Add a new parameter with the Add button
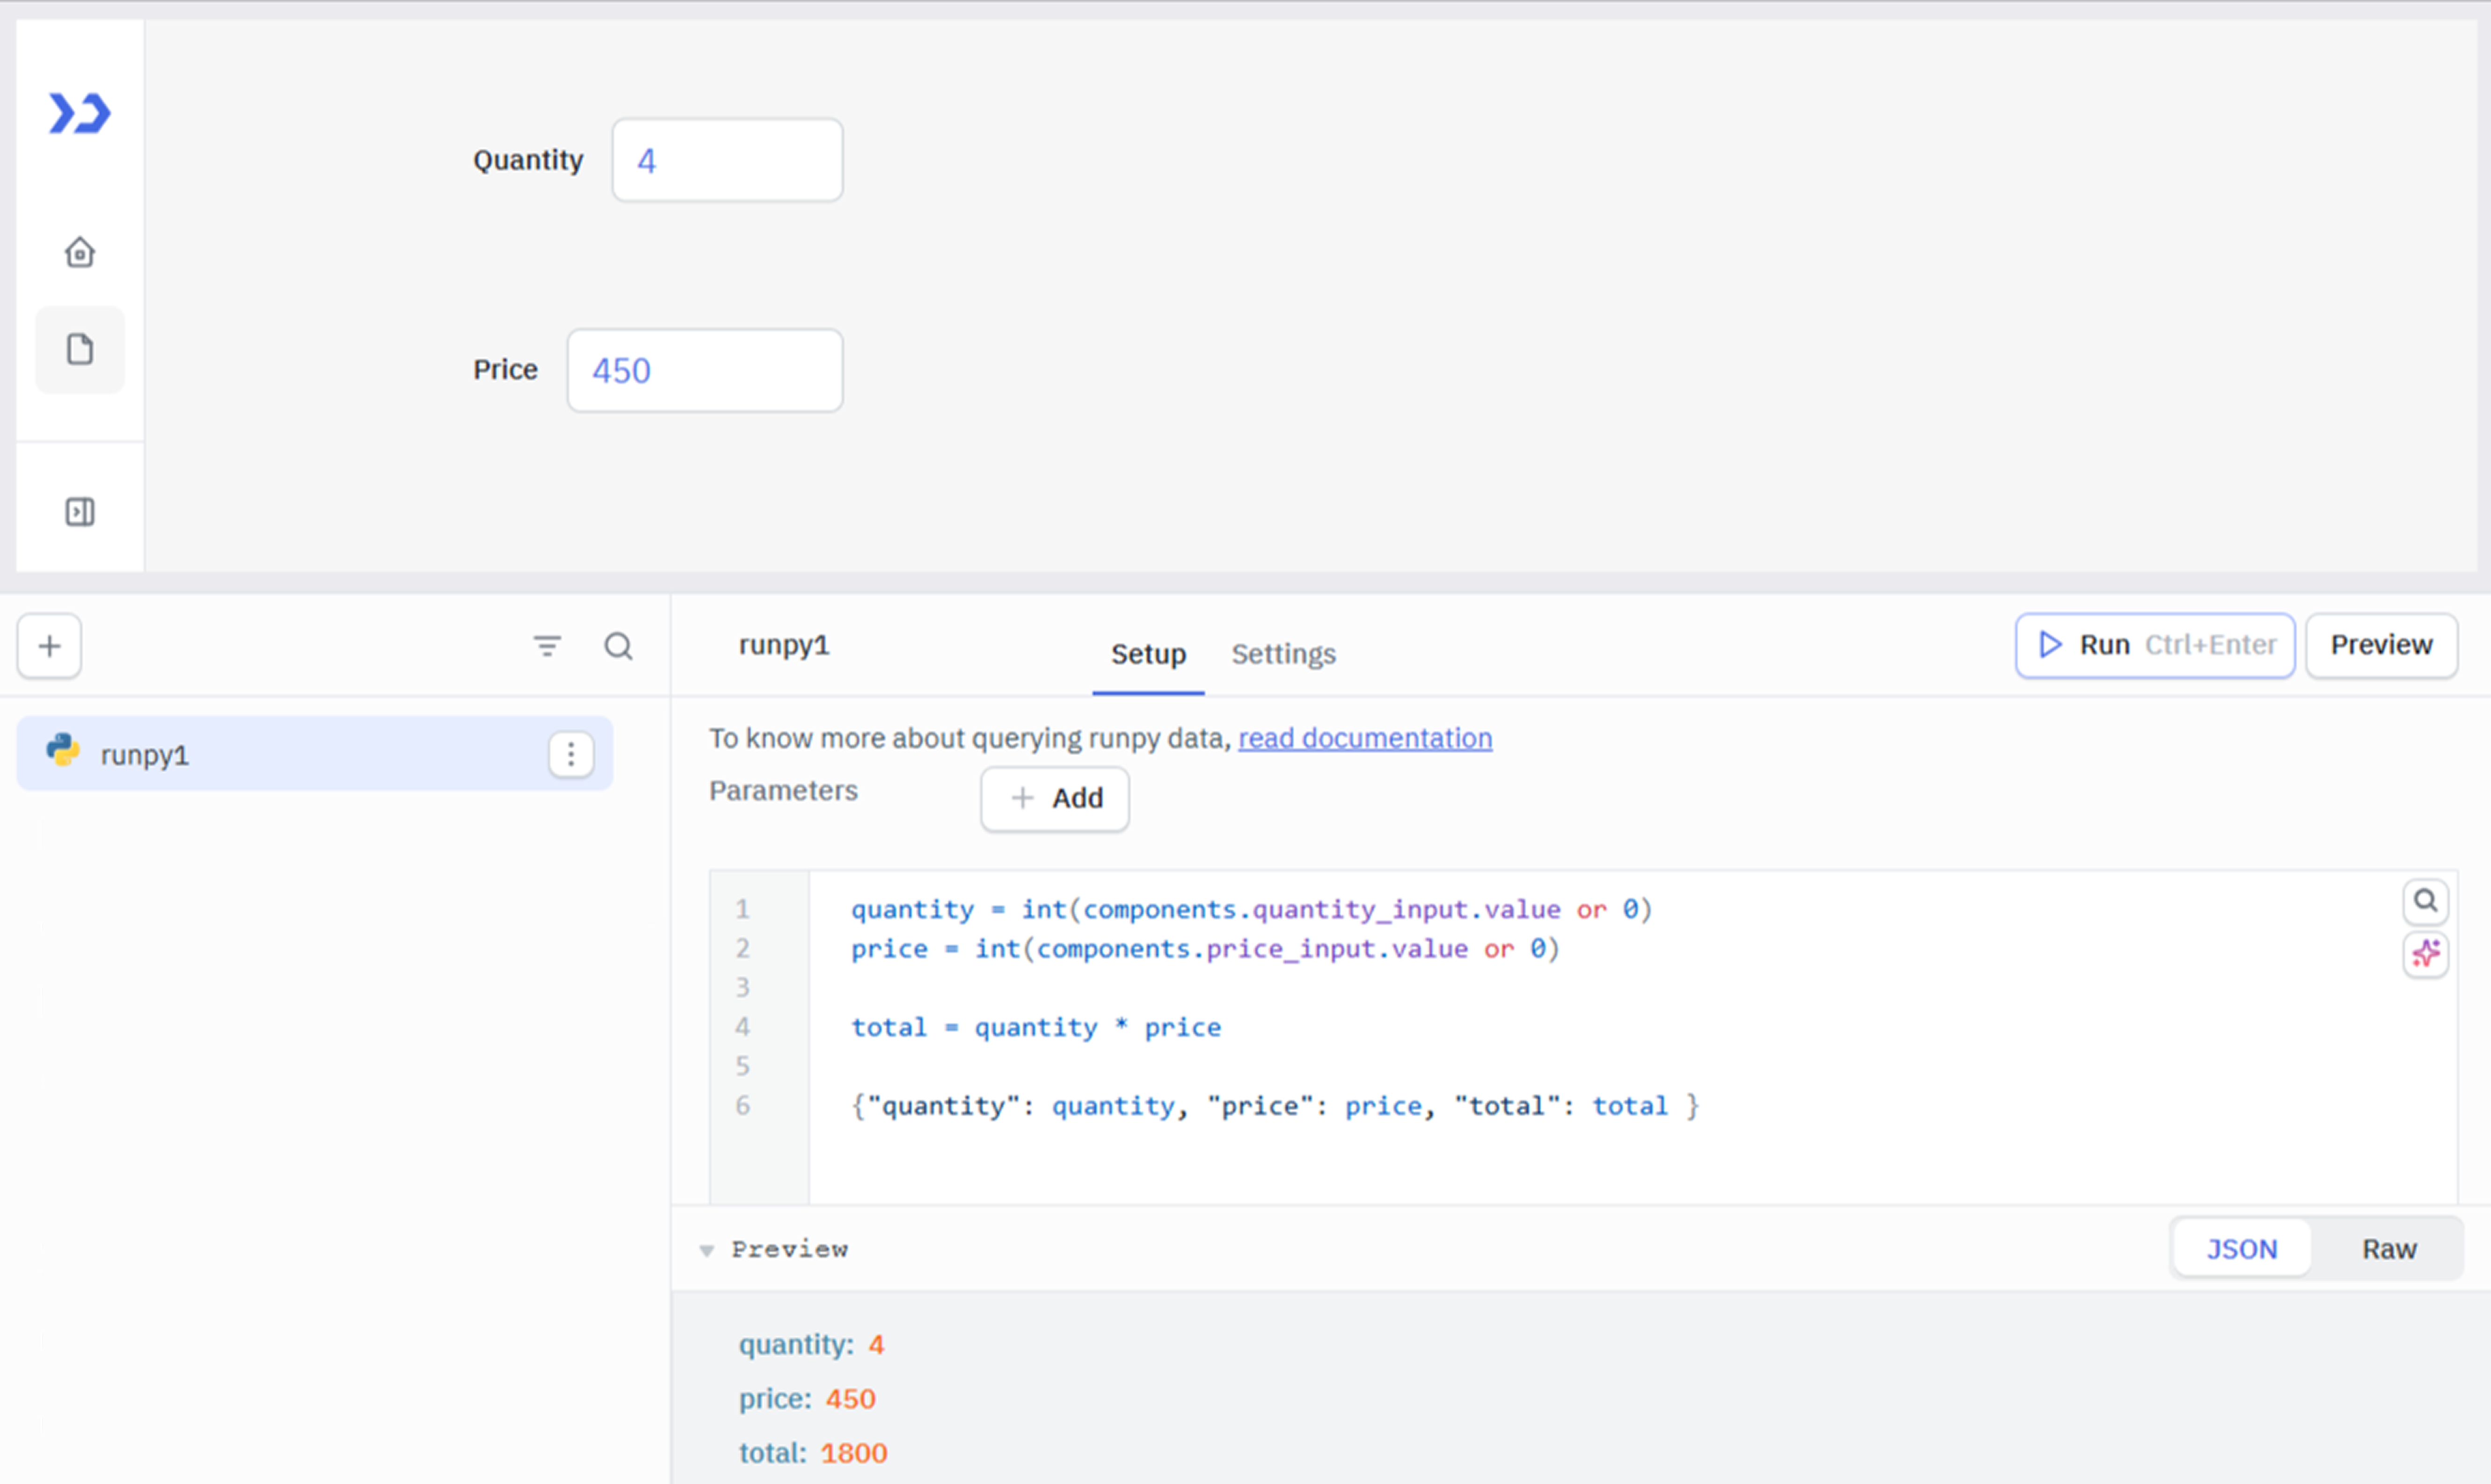The image size is (2491, 1484). coord(1054,798)
